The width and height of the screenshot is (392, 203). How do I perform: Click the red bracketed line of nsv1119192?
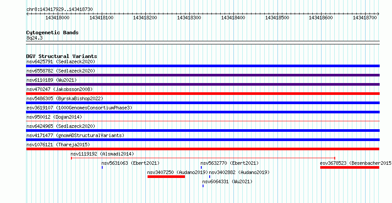203,158
